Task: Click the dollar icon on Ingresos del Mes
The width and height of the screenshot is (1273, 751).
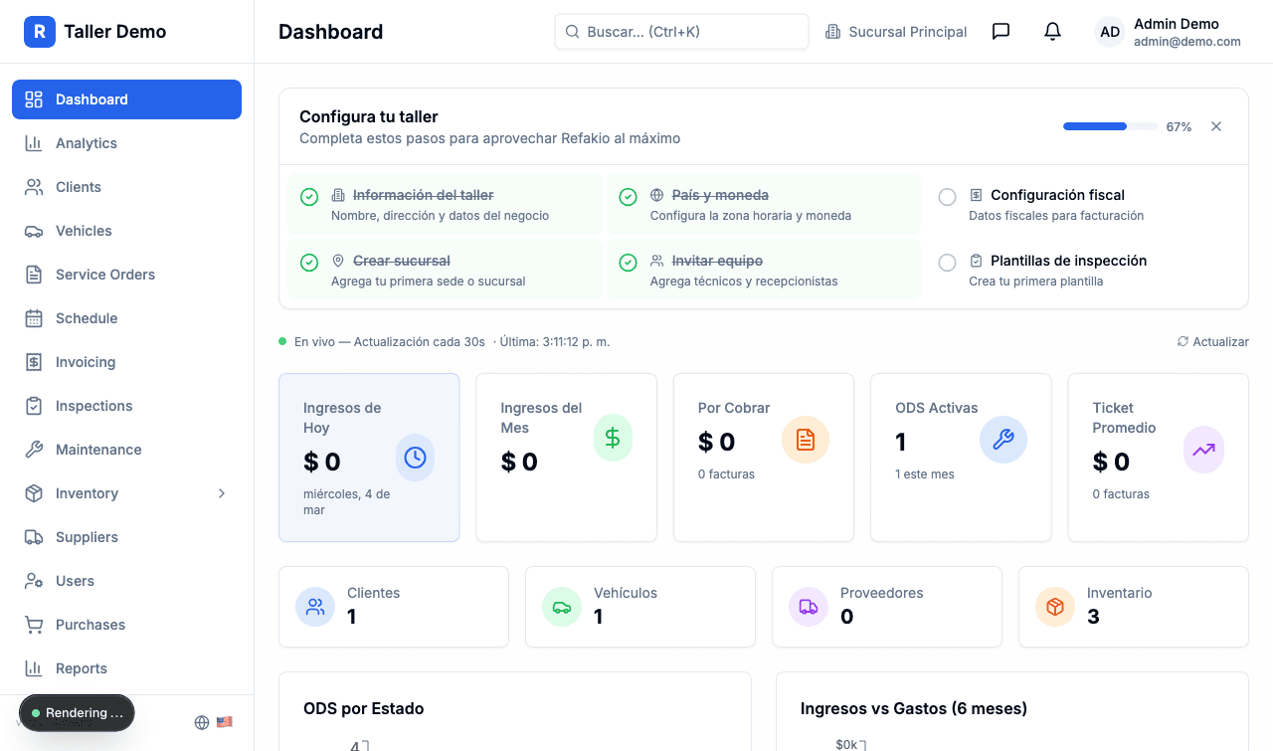Action: (613, 438)
